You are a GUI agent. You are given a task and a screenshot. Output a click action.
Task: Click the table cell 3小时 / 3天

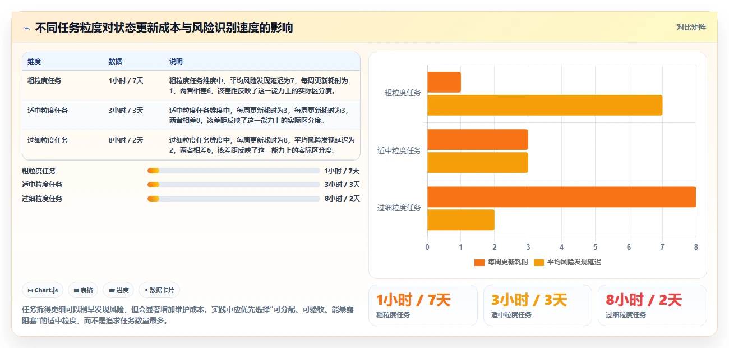point(126,111)
